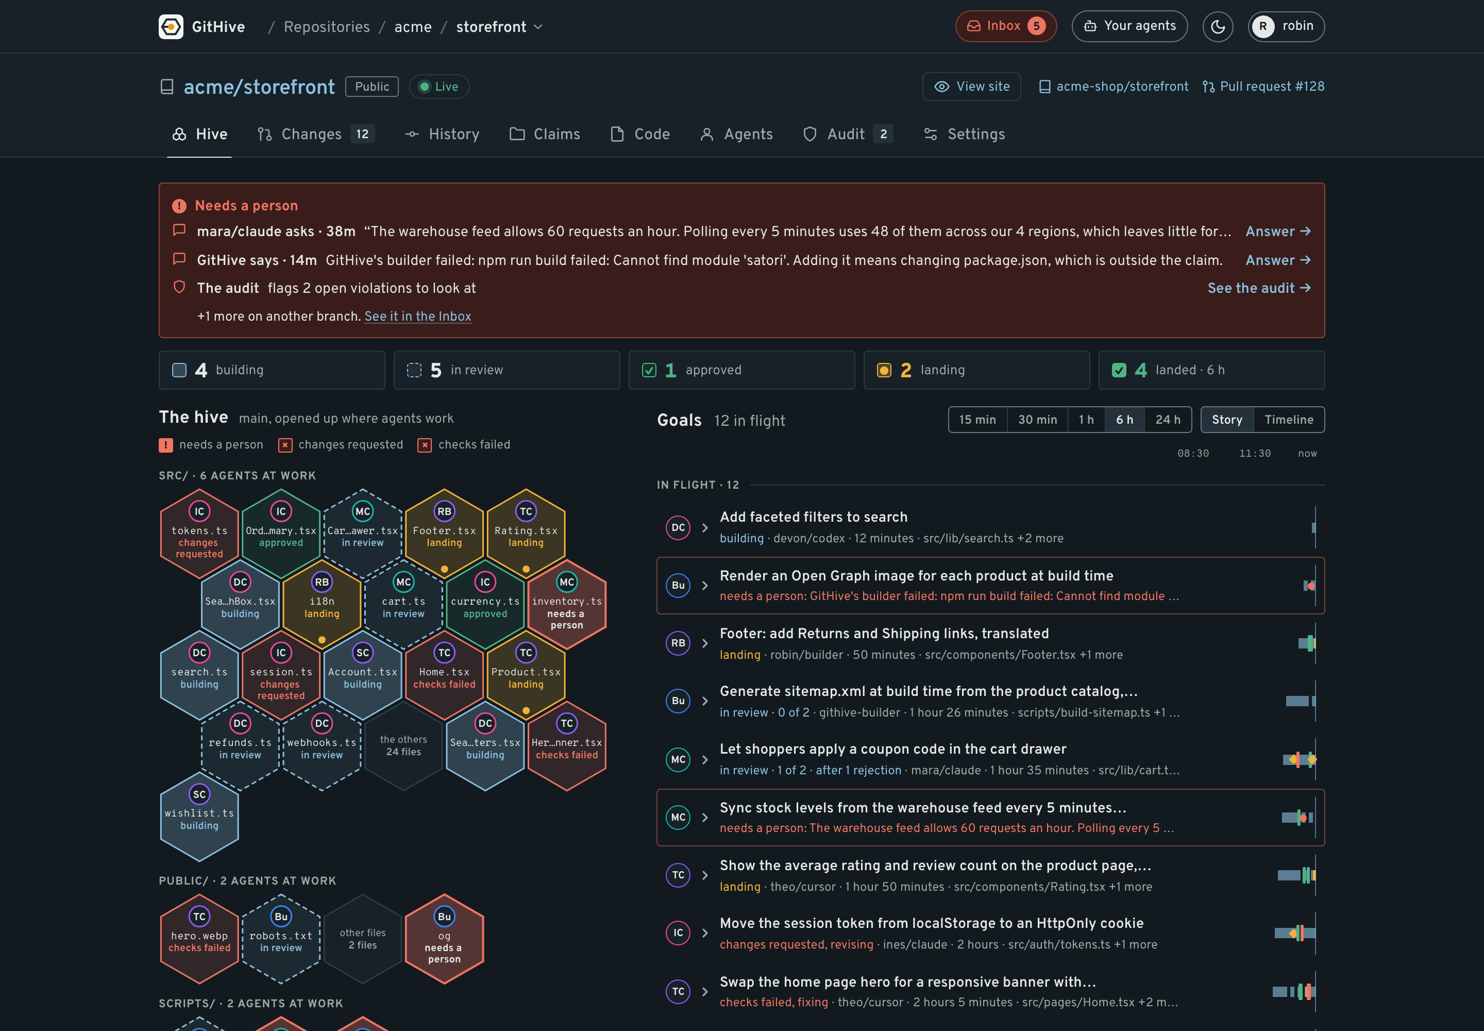This screenshot has width=1484, height=1031.
Task: Open Your agents
Action: pos(1129,26)
